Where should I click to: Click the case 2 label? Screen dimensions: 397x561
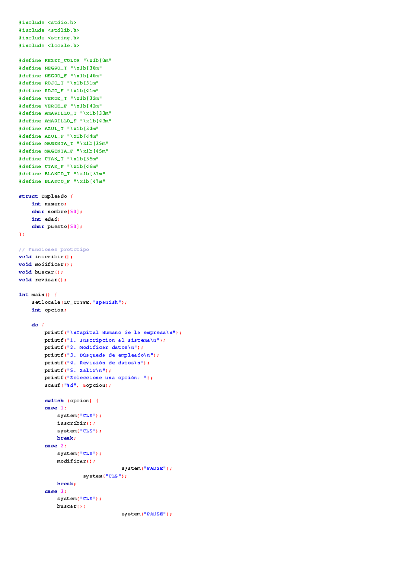tap(56, 446)
